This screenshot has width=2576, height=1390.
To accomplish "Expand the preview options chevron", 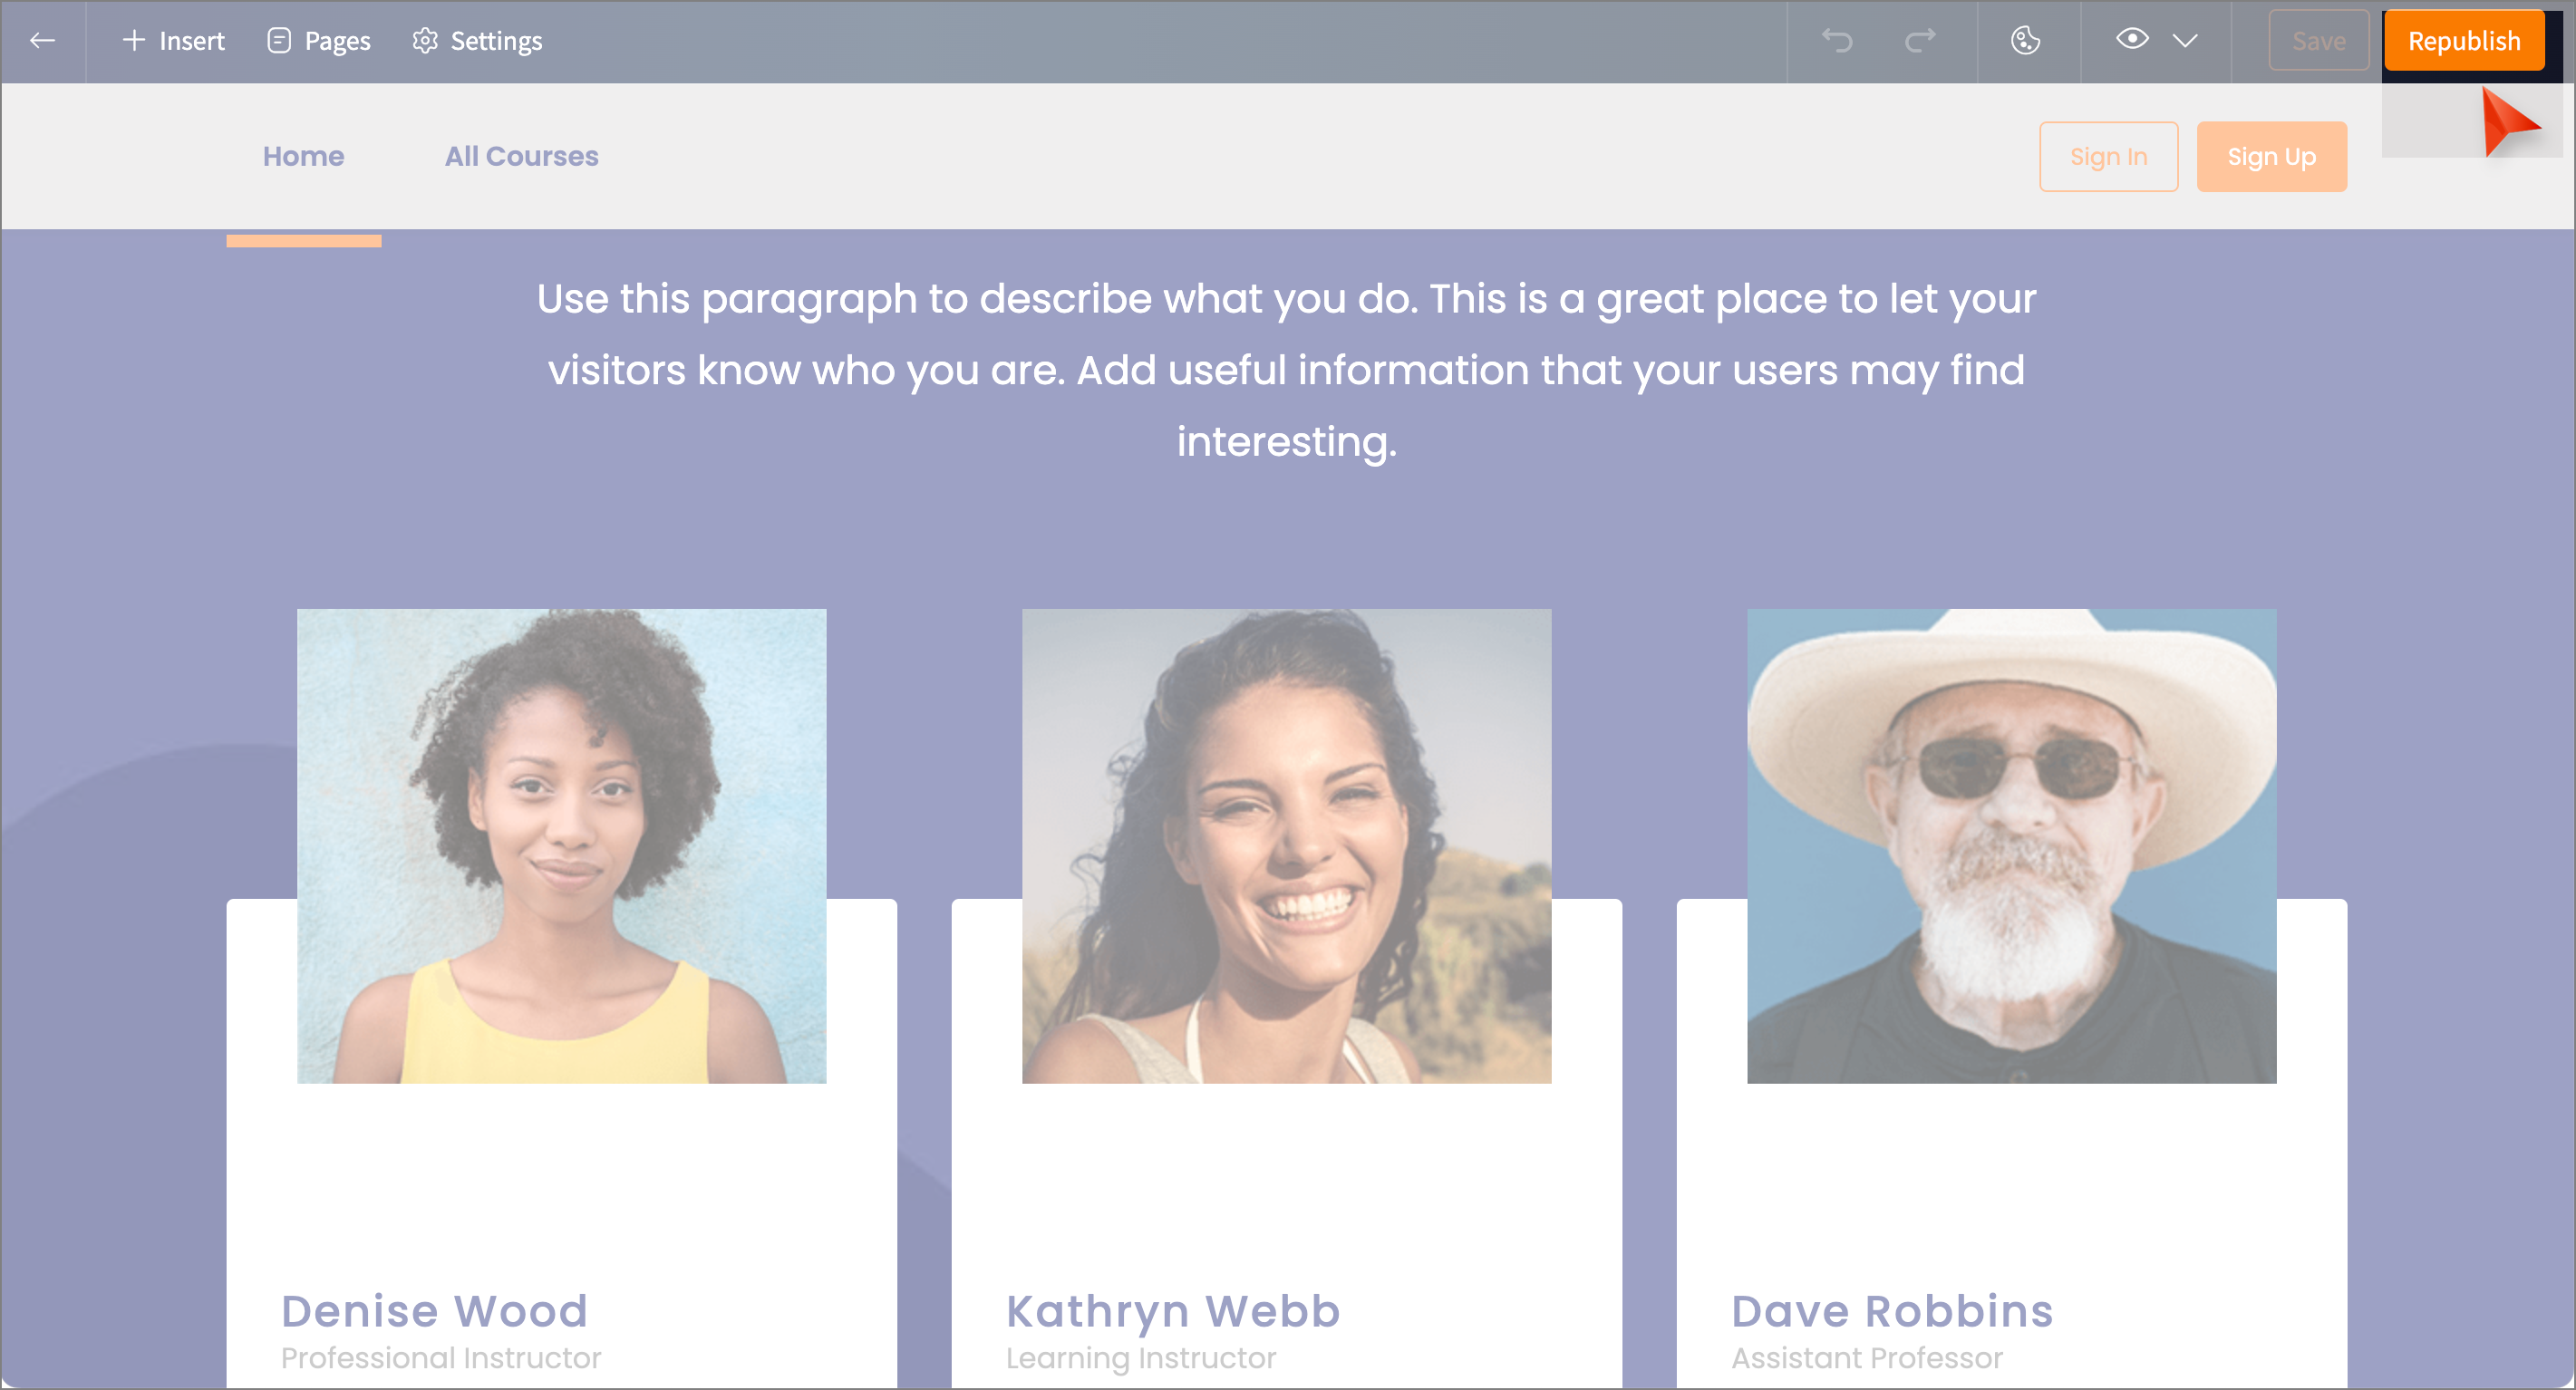I will pyautogui.click(x=2185, y=41).
